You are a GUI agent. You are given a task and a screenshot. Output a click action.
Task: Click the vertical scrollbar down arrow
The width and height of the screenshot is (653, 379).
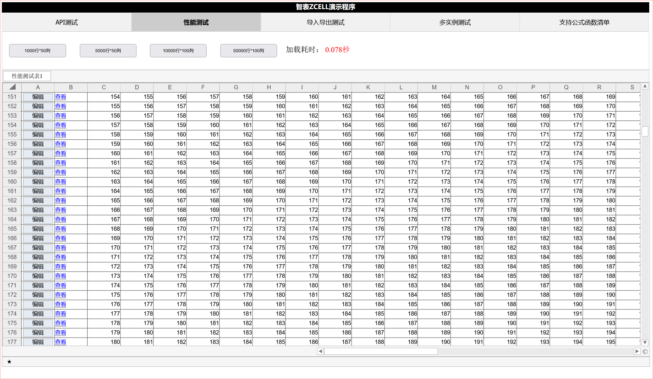tap(645, 343)
